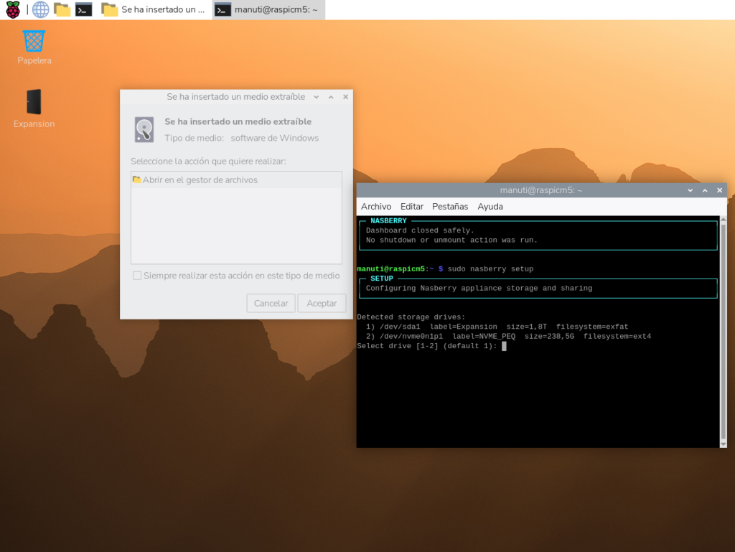Viewport: 735px width, 552px height.
Task: Click the /dev/nvme0n1p1 NVME_PEQ drive line
Action: coord(508,337)
